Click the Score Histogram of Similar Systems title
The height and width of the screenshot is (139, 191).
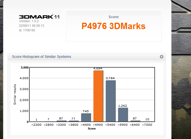coord(41,57)
